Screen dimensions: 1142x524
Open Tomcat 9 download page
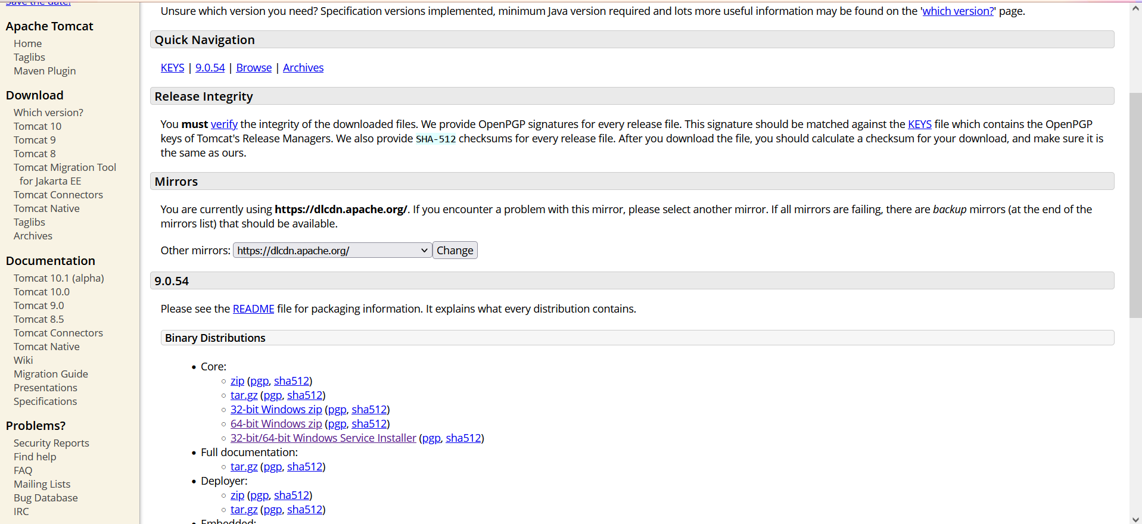pos(35,140)
